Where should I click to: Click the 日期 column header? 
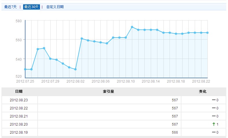(19, 92)
